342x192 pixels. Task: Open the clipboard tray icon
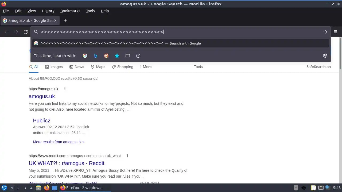pyautogui.click(x=313, y=188)
